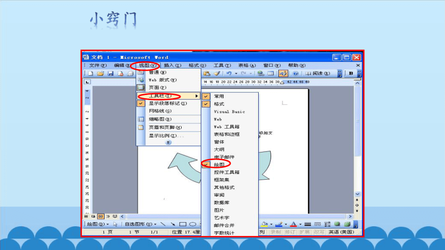The image size is (445, 250).
Task: Click the Tables and Borders toolbar icon
Action: click(271, 73)
